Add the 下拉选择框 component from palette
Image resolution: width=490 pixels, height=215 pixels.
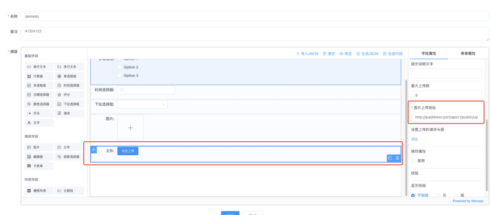(69, 104)
